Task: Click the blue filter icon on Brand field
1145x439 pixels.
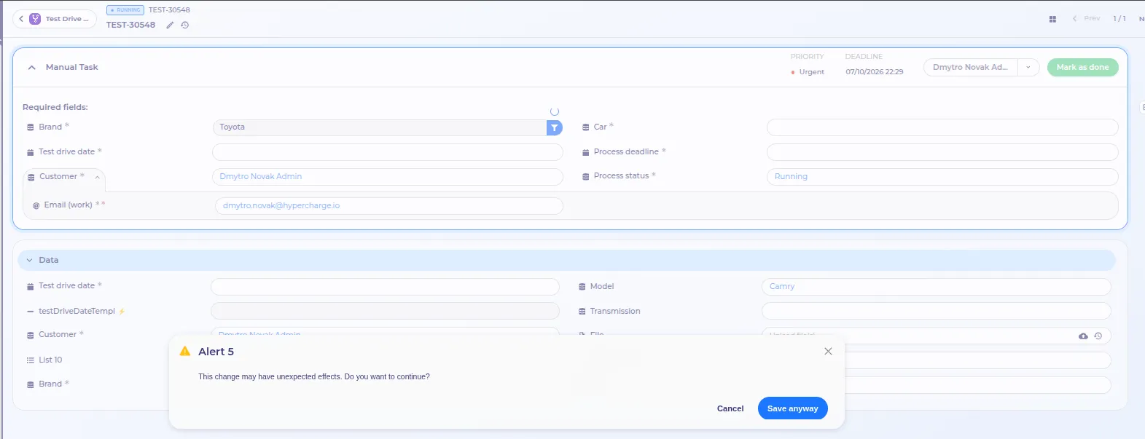Action: [x=555, y=127]
